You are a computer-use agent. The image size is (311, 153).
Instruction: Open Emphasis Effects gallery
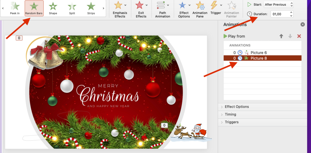pos(120,9)
